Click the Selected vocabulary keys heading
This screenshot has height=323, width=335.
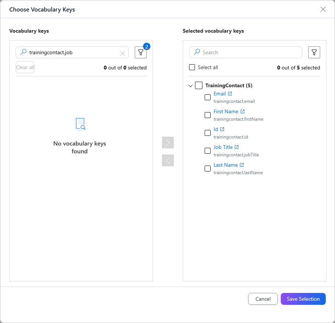213,31
